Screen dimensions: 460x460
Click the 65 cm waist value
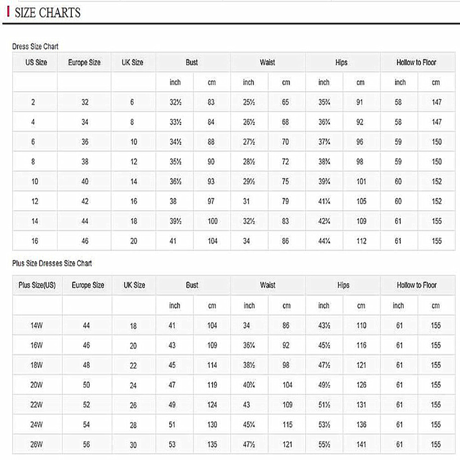(x=286, y=102)
